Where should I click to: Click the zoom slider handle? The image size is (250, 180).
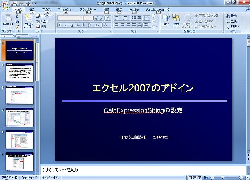[223, 178]
